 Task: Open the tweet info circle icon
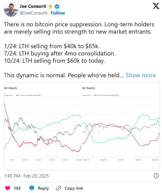pos(156,176)
